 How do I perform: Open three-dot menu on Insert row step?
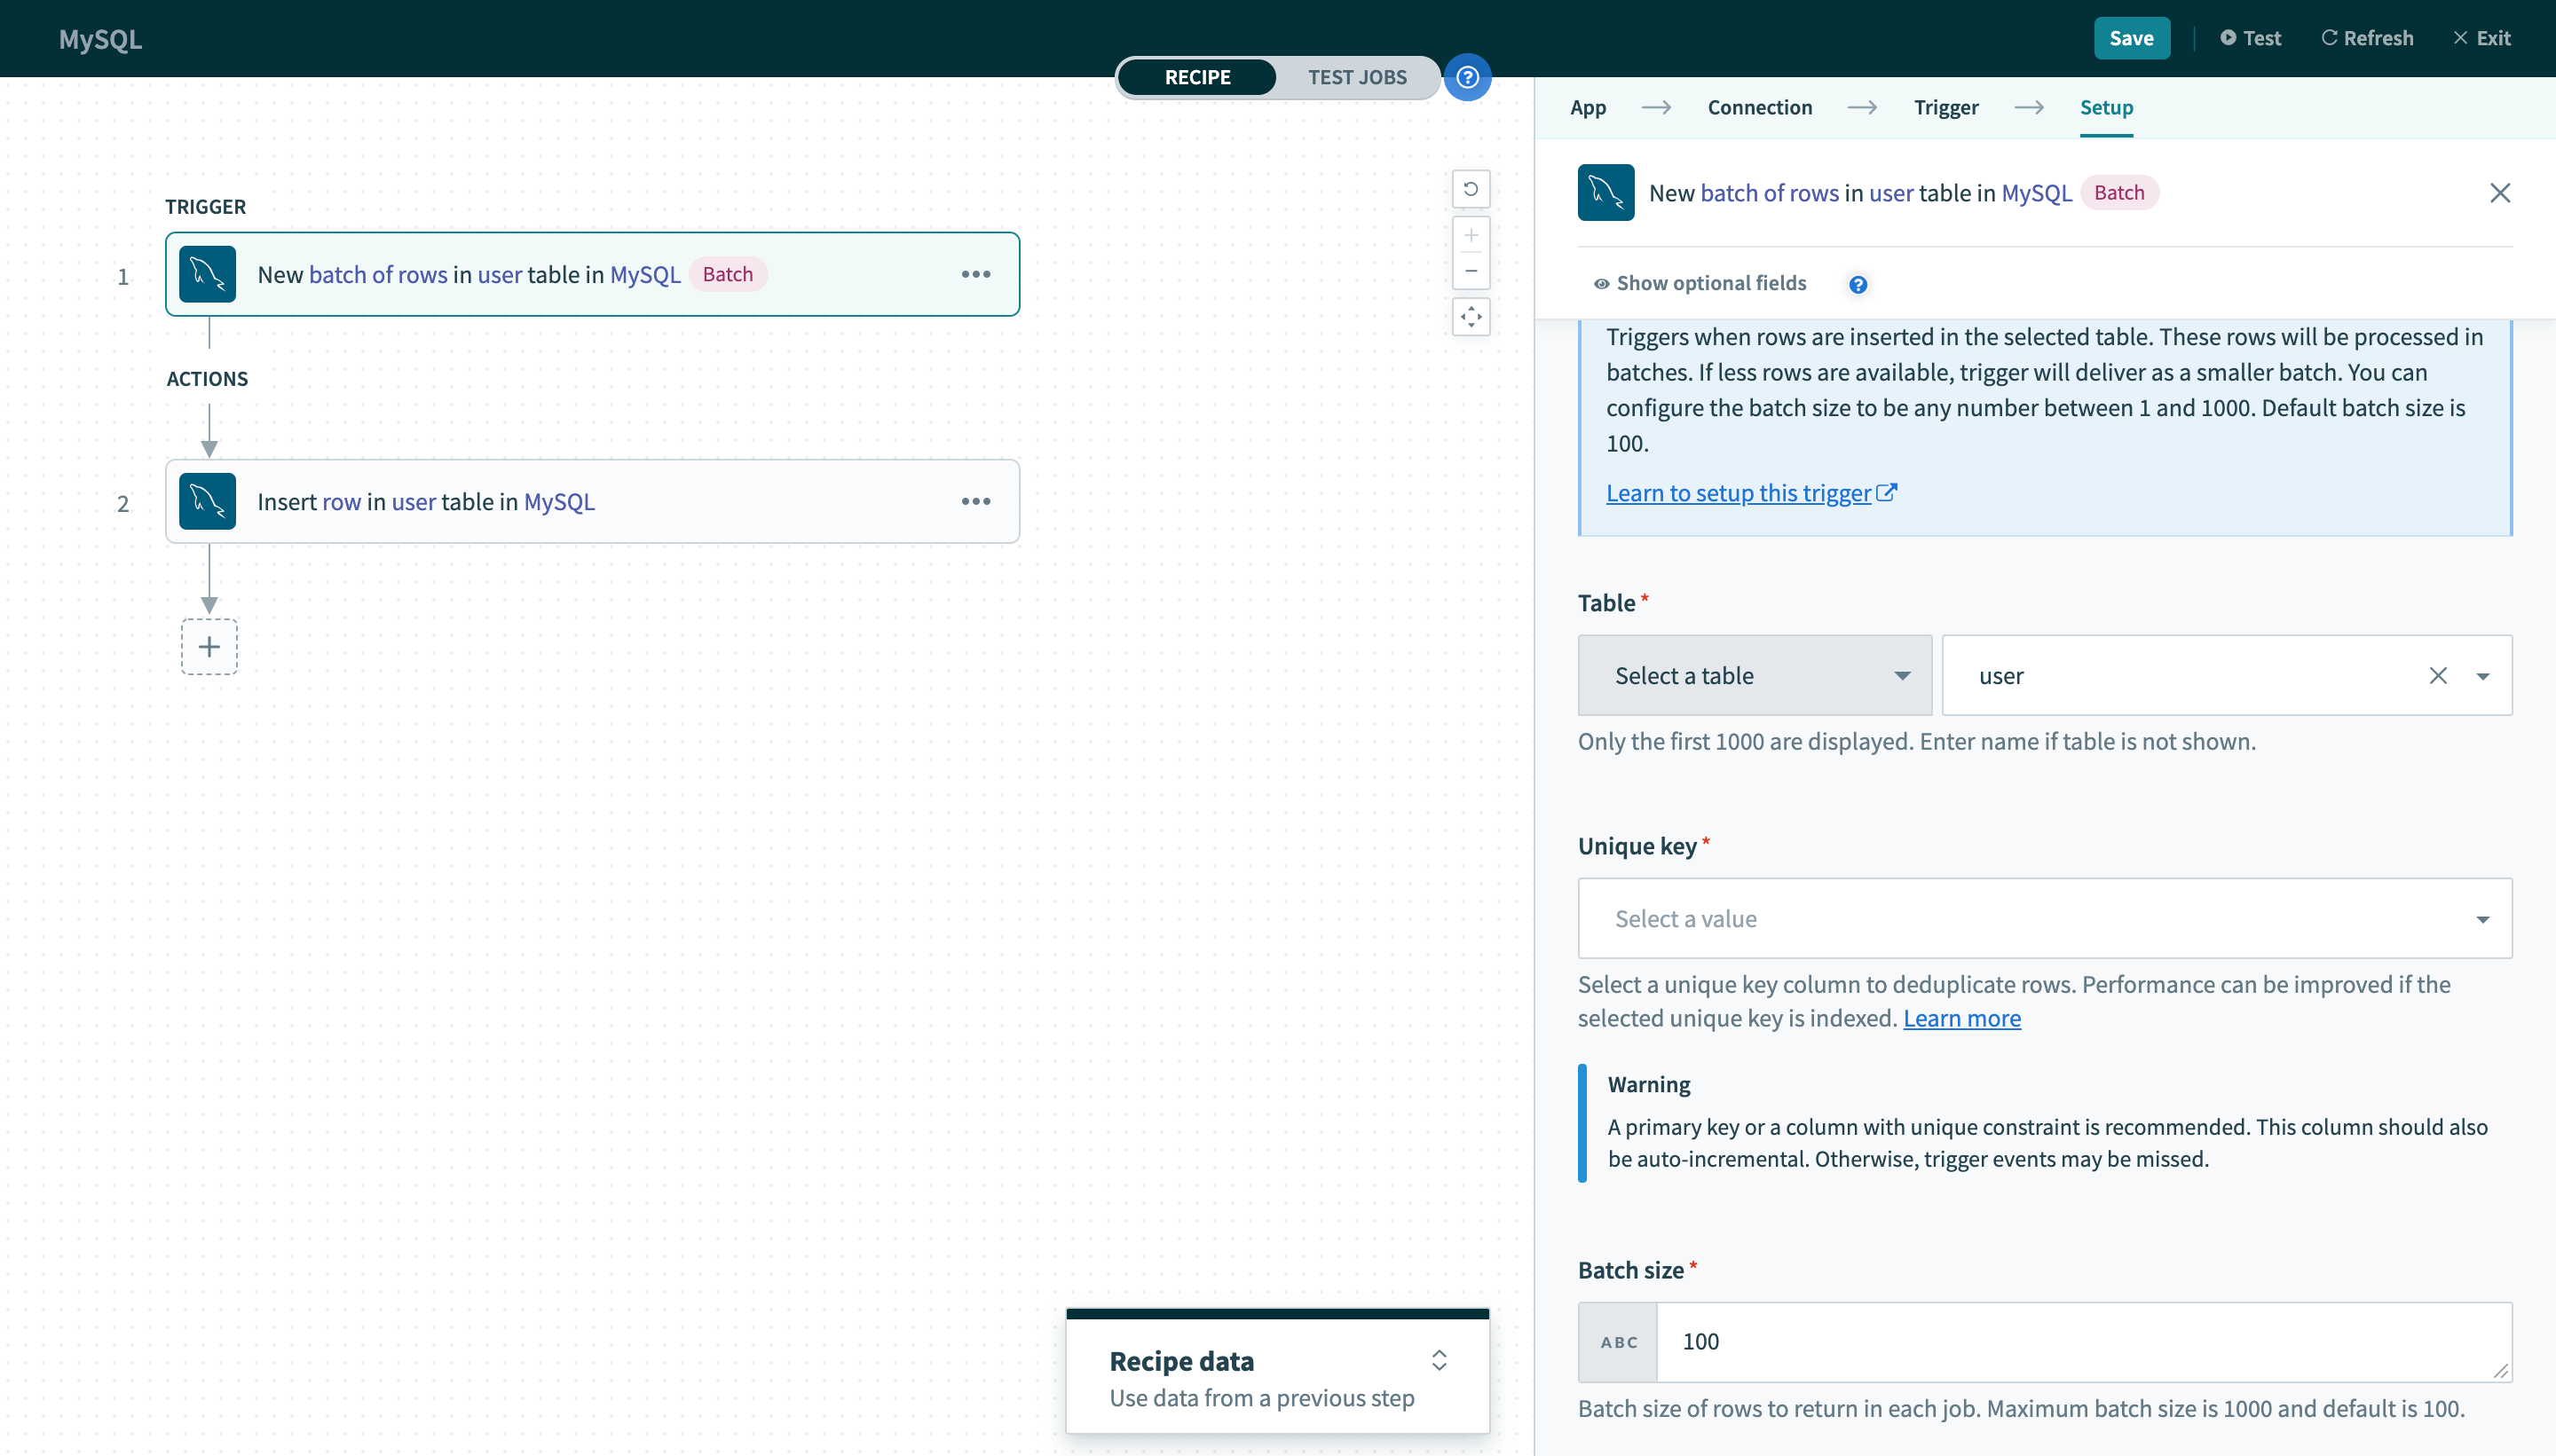click(x=975, y=501)
